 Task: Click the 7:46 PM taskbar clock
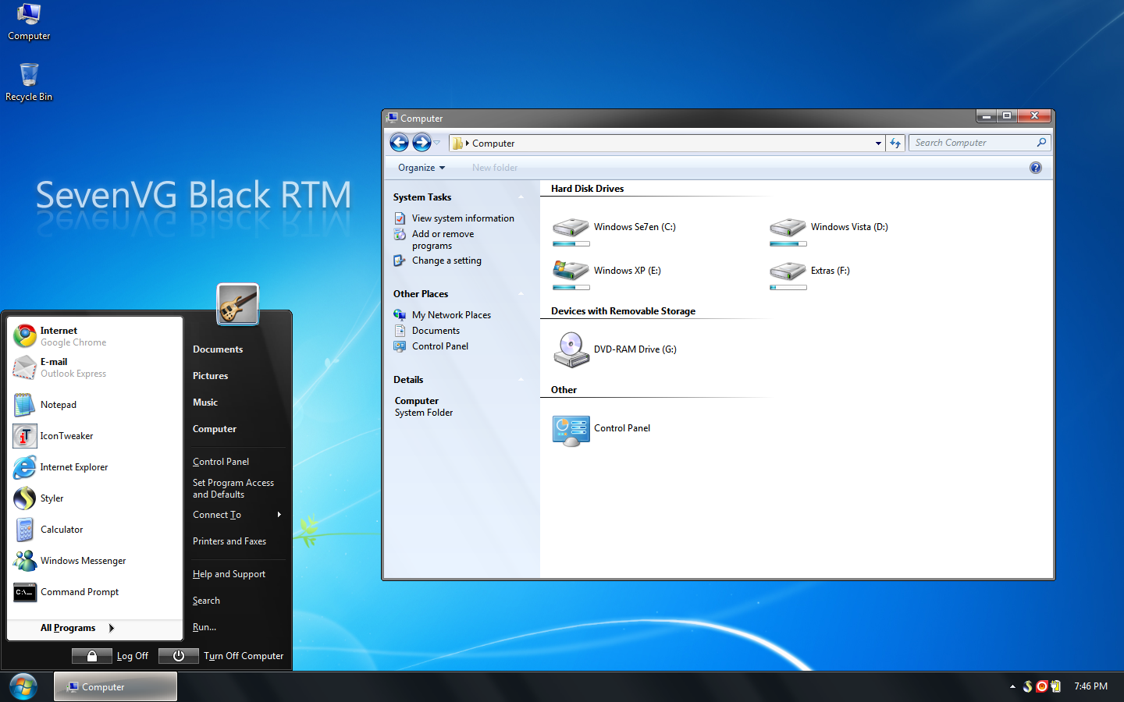click(x=1090, y=686)
